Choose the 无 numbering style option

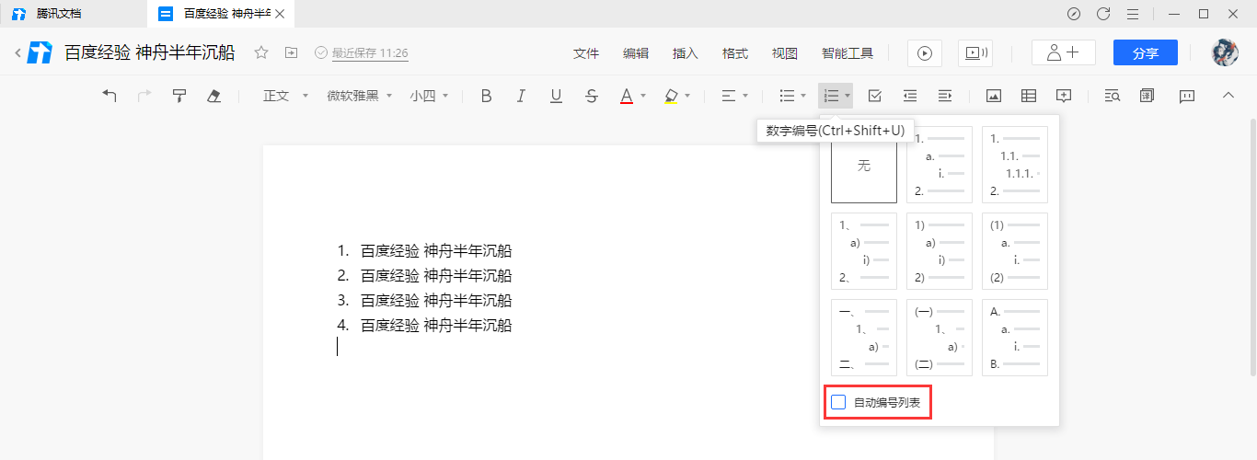[863, 166]
